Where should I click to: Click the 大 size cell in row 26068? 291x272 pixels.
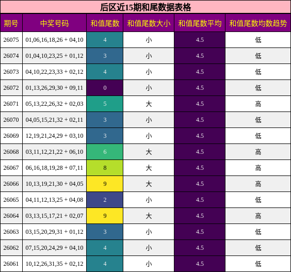click(x=149, y=152)
